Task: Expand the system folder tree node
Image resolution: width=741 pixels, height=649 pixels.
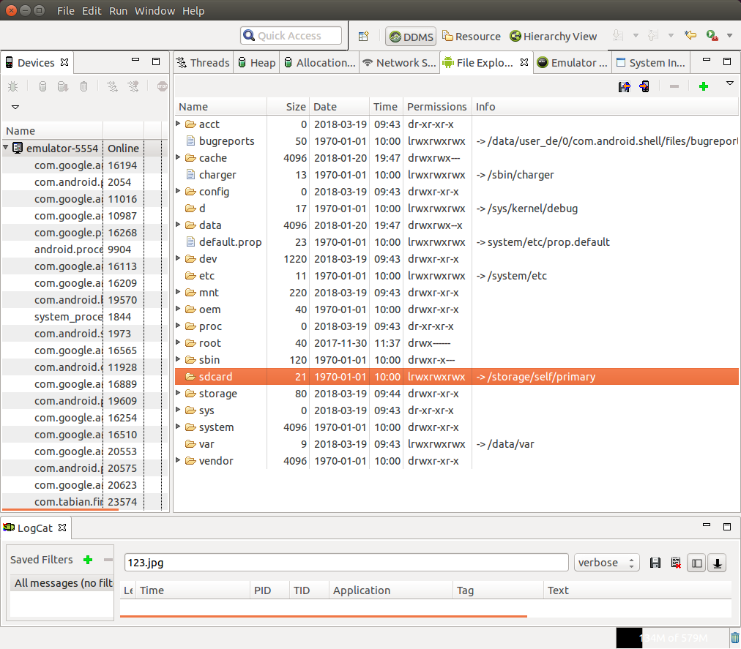Action: [179, 427]
